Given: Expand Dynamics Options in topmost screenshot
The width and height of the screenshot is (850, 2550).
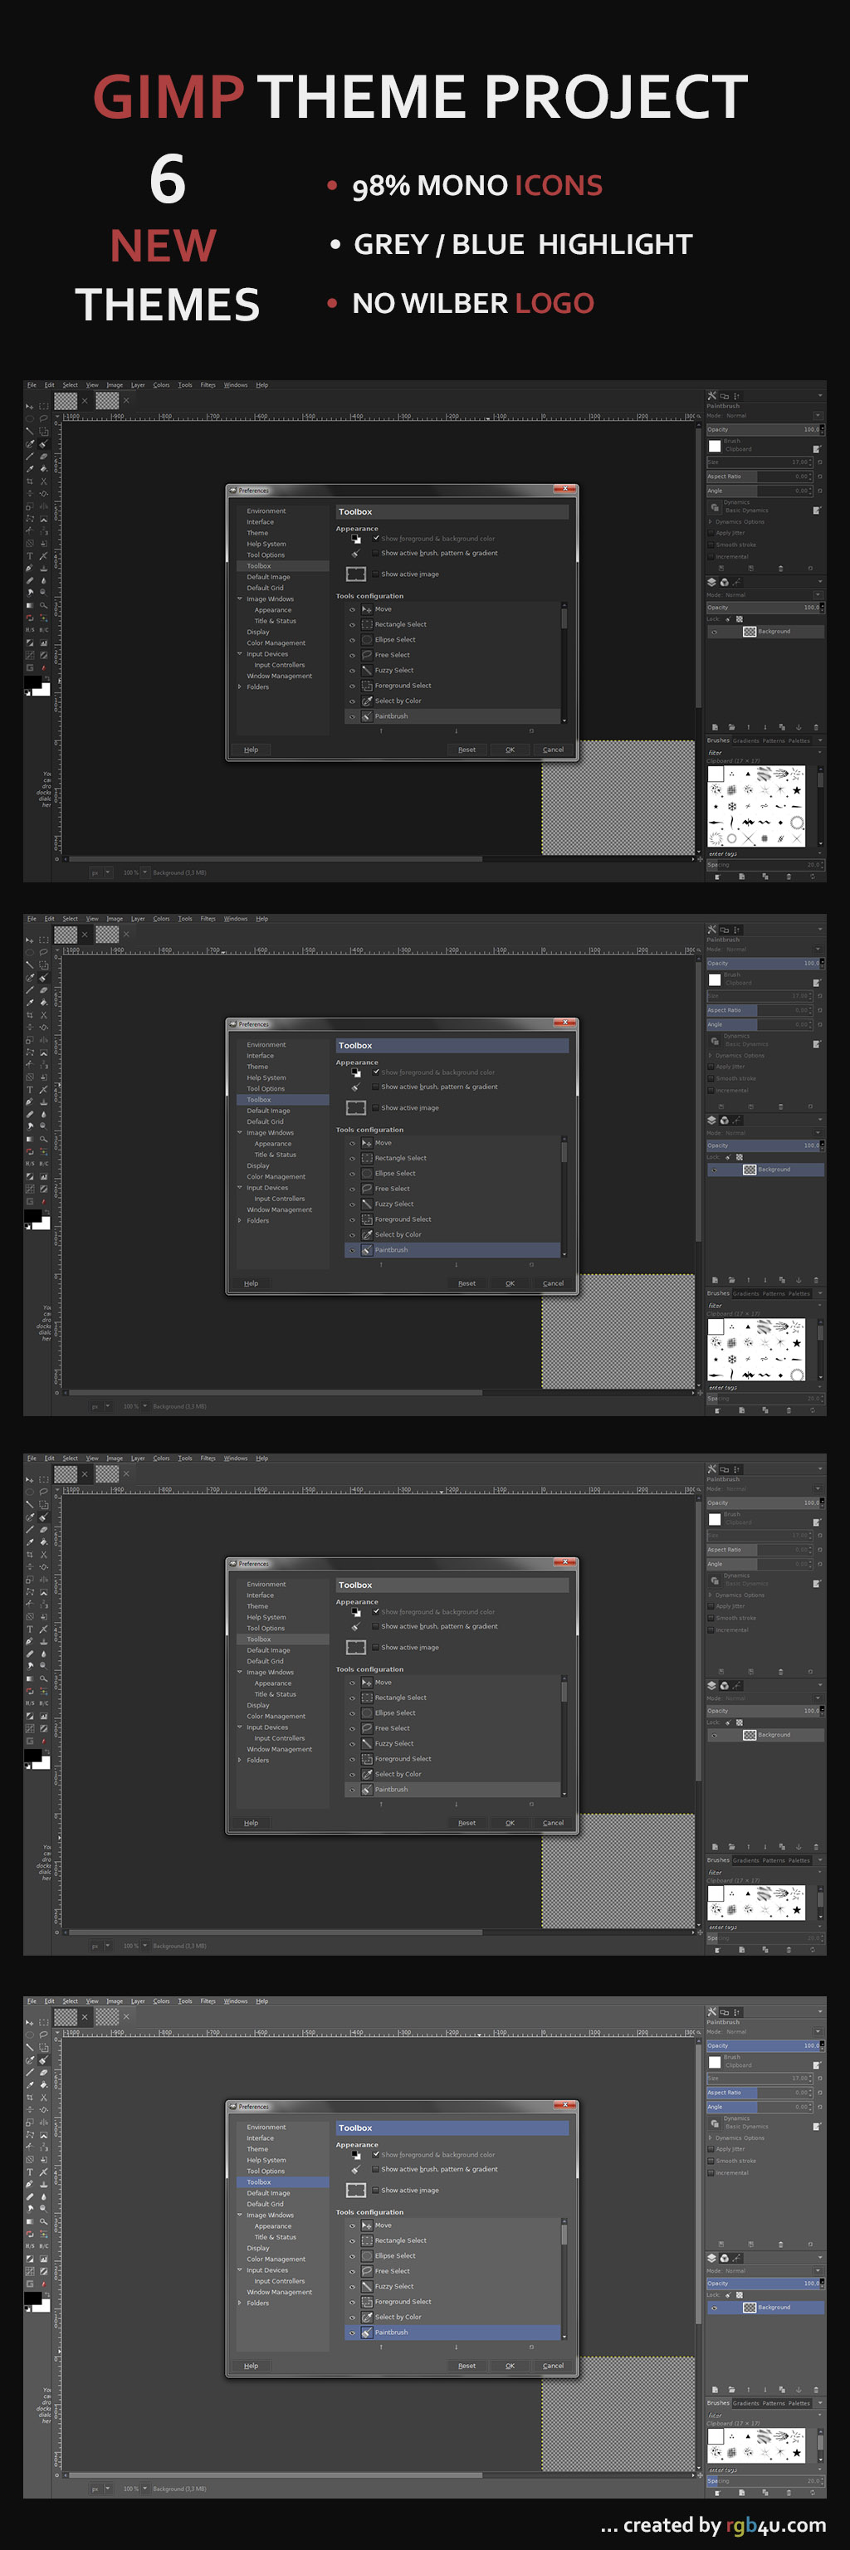Looking at the screenshot, I should pos(711,521).
